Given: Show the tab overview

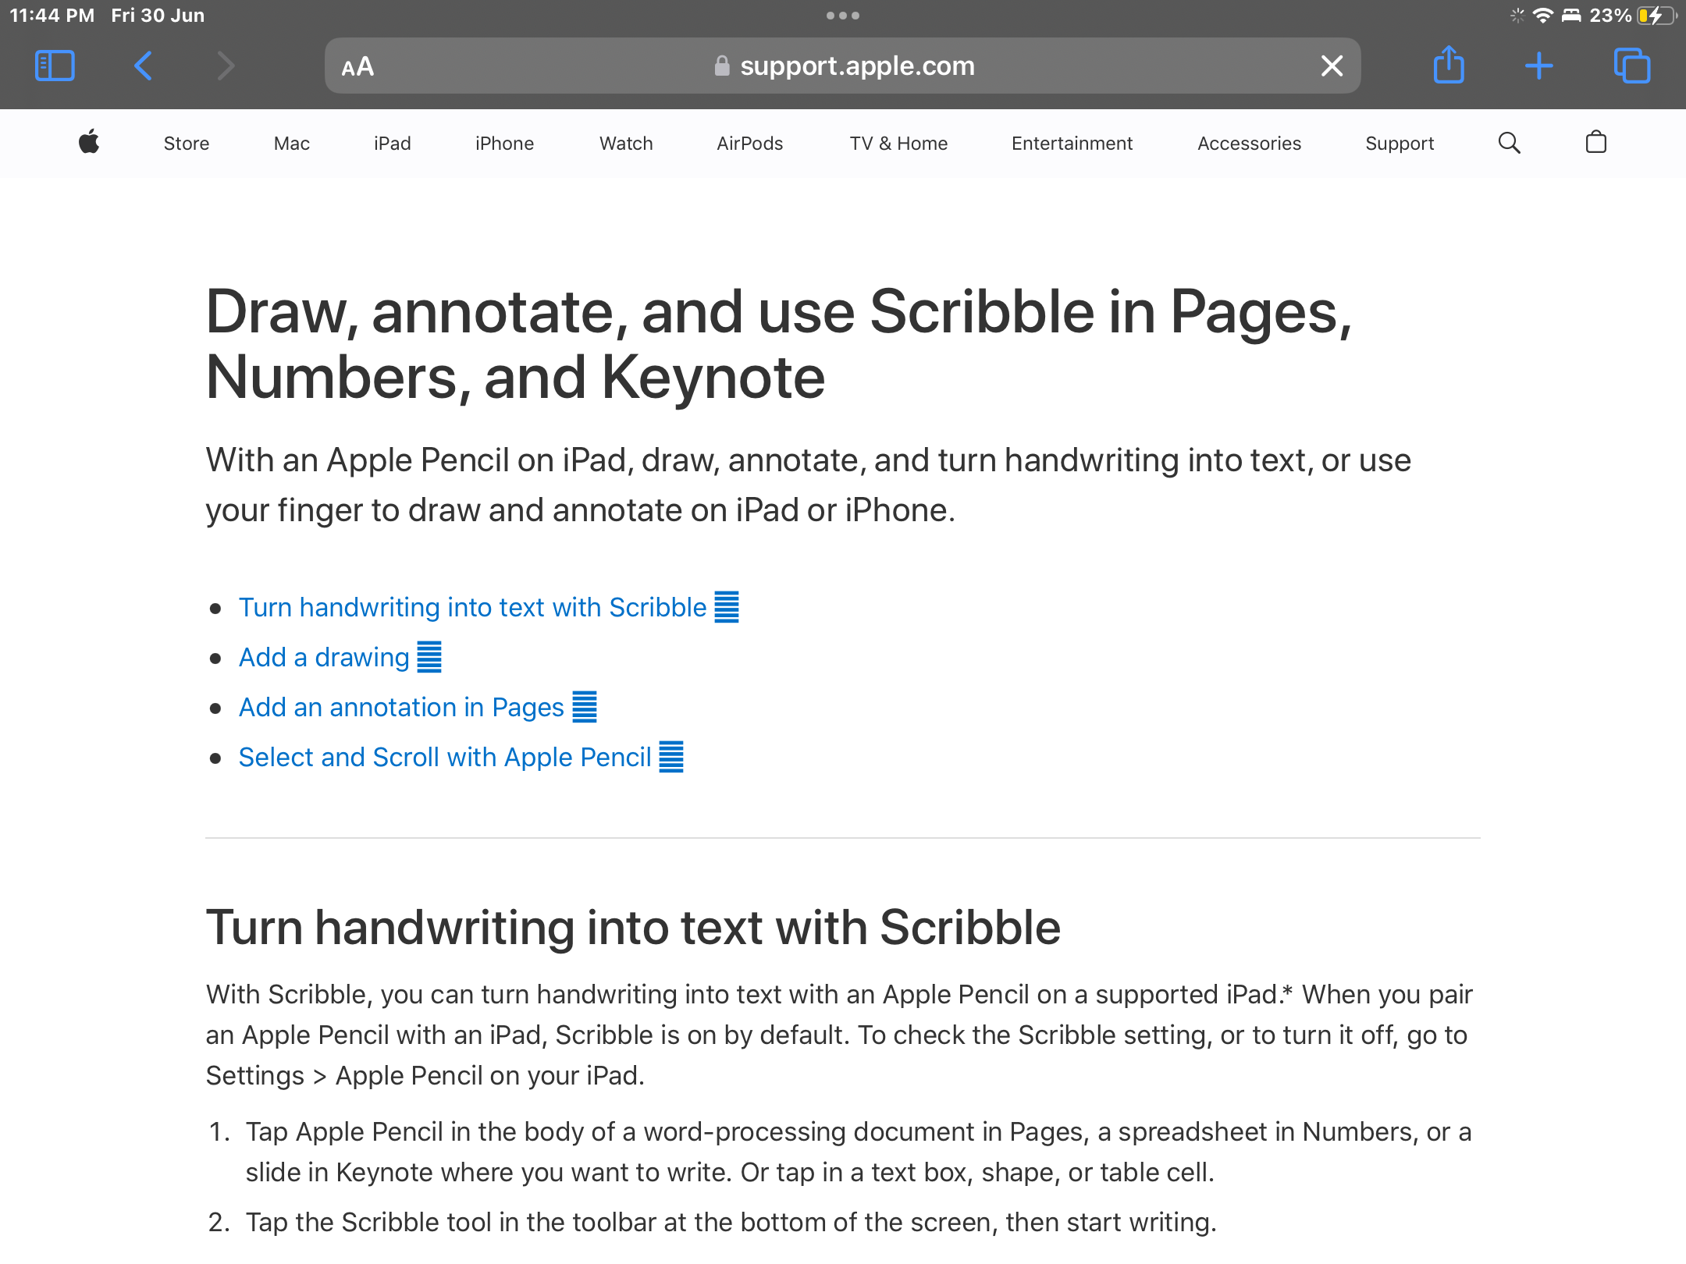Looking at the screenshot, I should point(1632,66).
